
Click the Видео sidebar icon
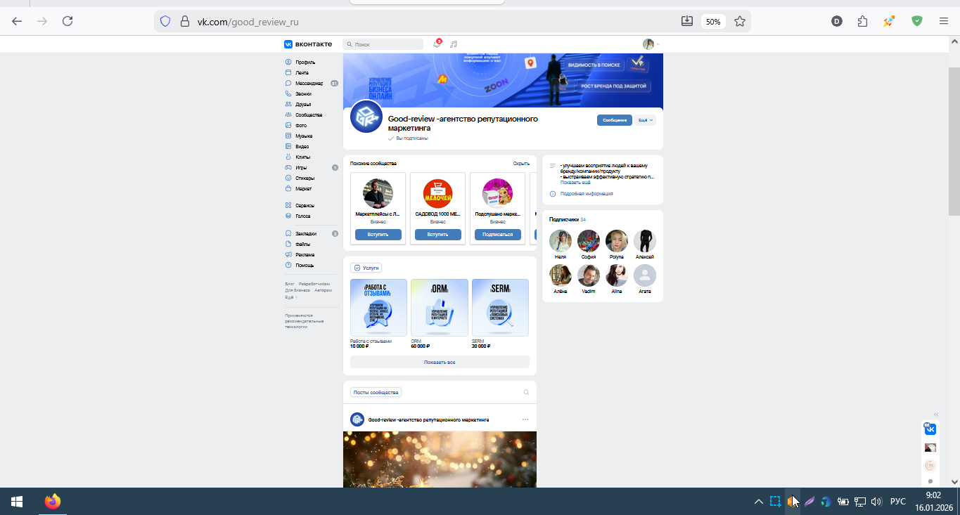coord(288,146)
